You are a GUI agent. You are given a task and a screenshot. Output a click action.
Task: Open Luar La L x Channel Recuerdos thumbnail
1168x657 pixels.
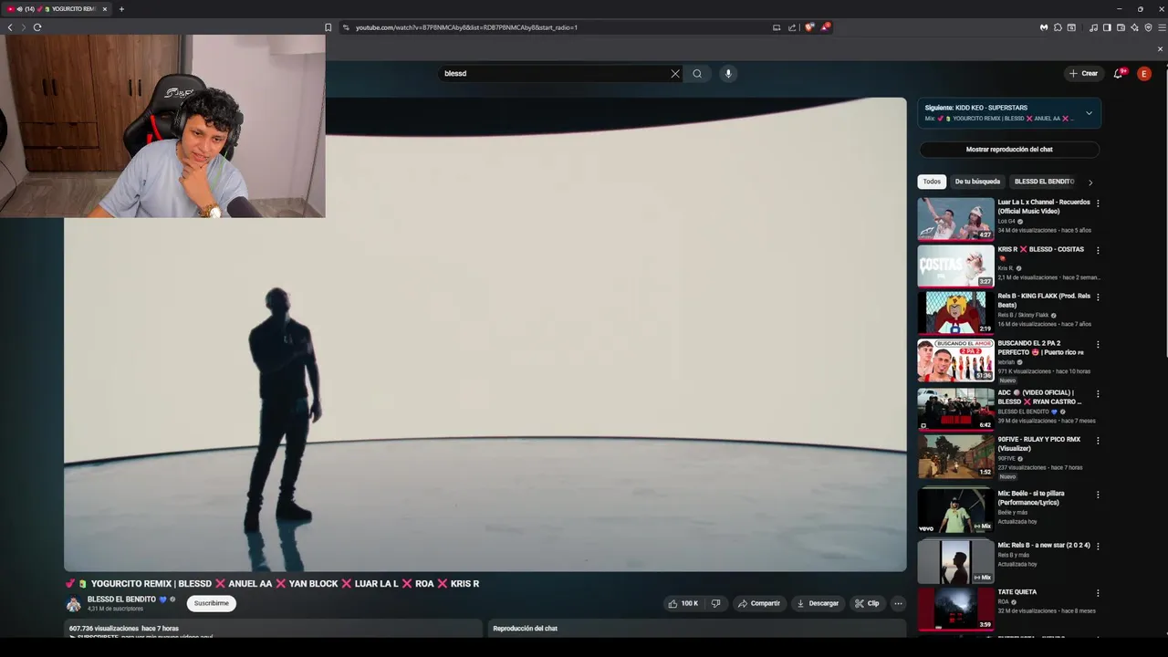pos(955,219)
